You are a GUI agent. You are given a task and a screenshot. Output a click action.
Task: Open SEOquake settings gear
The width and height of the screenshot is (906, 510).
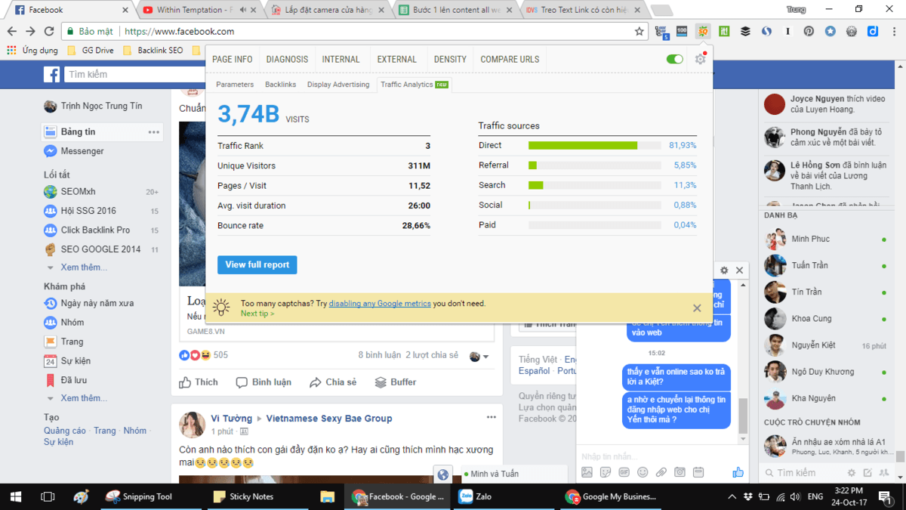701,59
